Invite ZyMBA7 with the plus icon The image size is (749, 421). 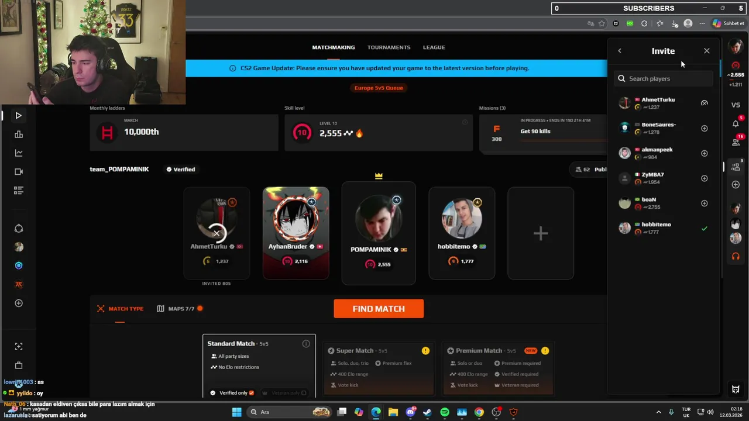[705, 178]
